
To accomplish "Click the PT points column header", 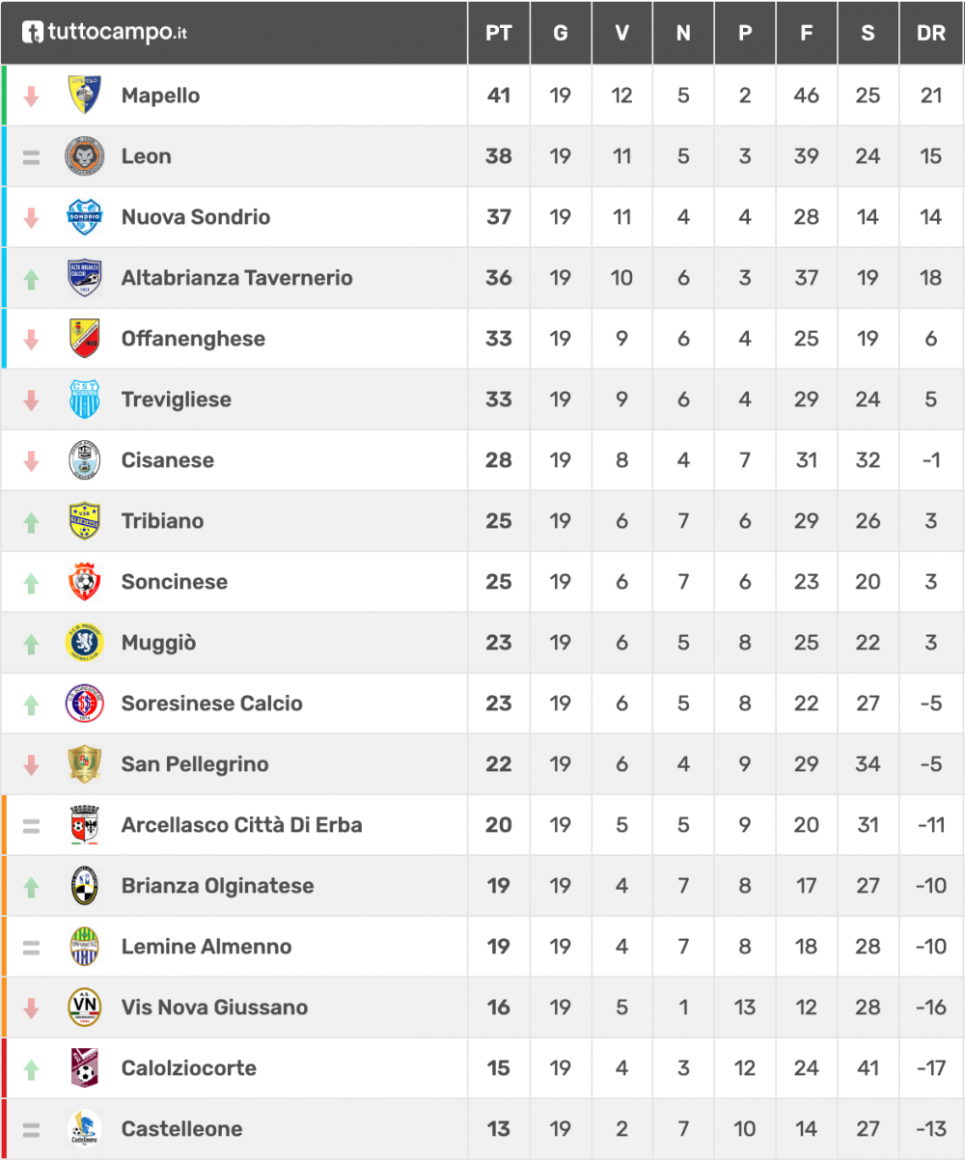I will click(498, 33).
